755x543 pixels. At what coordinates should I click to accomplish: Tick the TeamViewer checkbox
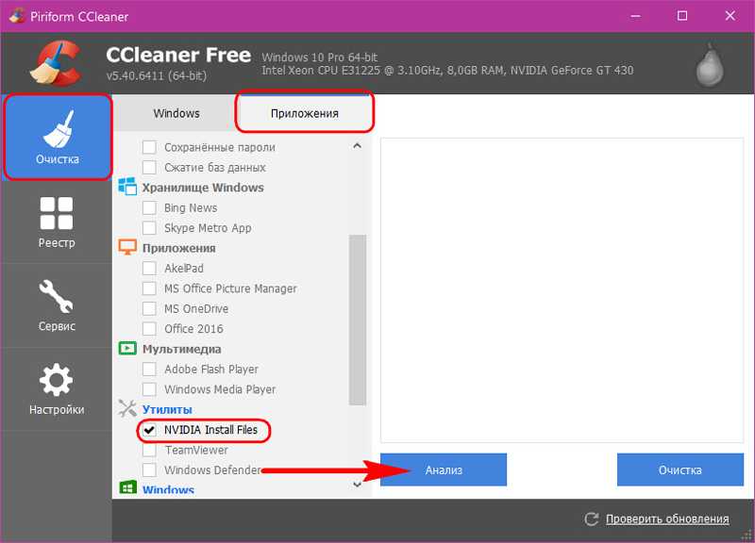pyautogui.click(x=149, y=451)
